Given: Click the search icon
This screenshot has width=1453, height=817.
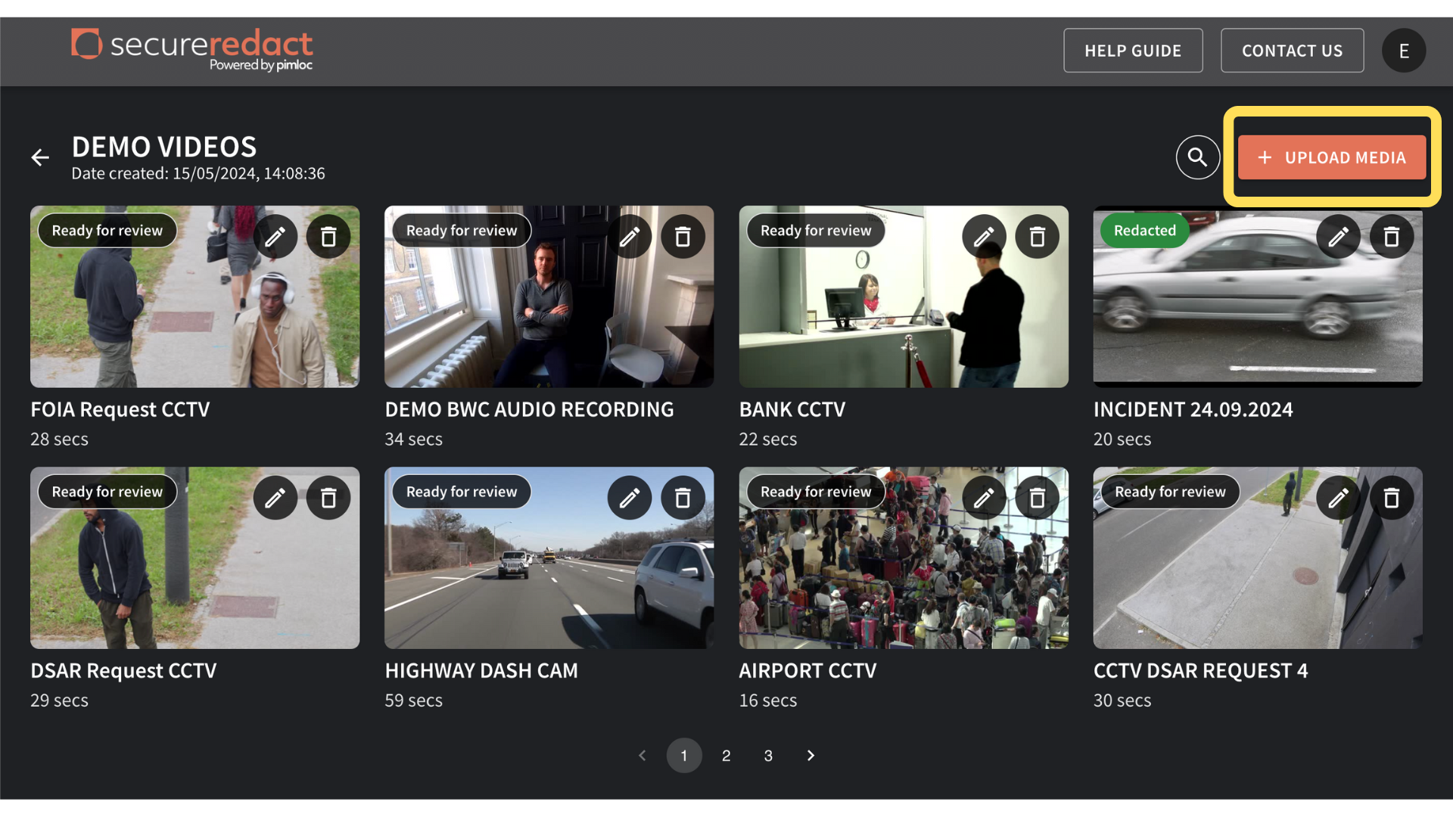Looking at the screenshot, I should [1198, 157].
